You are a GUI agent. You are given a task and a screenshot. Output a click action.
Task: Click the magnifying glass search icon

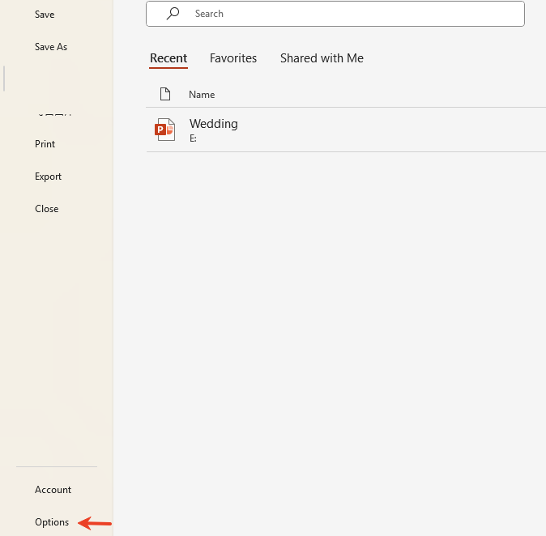[x=173, y=14]
